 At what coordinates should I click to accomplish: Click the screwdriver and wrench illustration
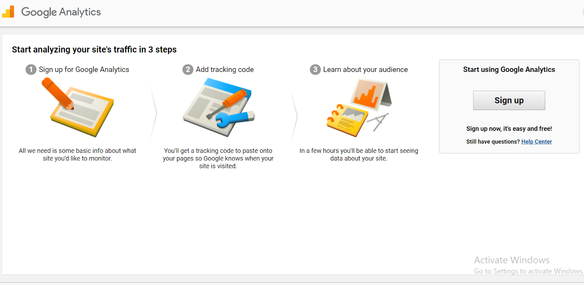(218, 107)
